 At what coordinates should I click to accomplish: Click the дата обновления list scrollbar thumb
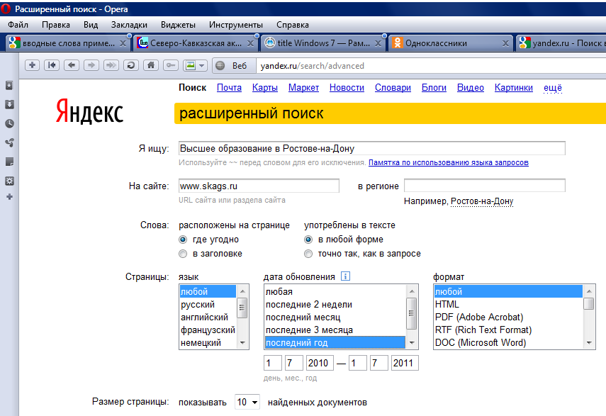click(x=412, y=313)
